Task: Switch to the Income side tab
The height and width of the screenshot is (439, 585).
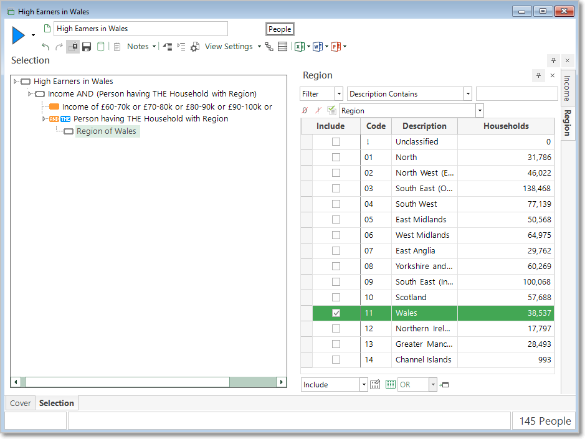Action: click(x=567, y=88)
